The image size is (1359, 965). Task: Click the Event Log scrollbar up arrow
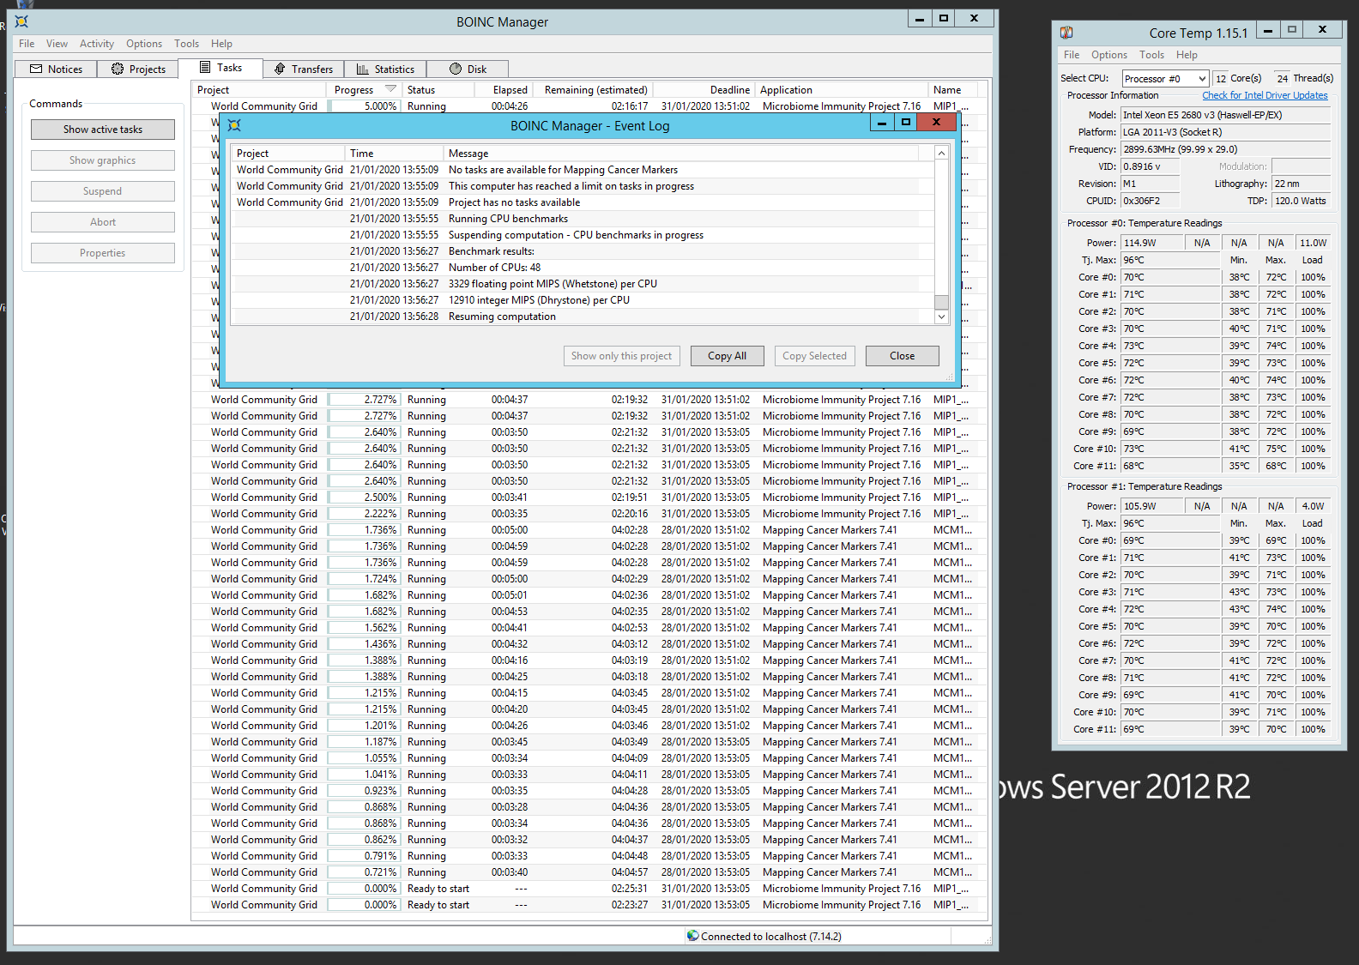941,153
